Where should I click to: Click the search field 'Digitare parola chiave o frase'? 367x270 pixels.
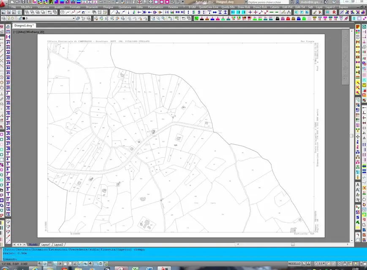pos(267,2)
